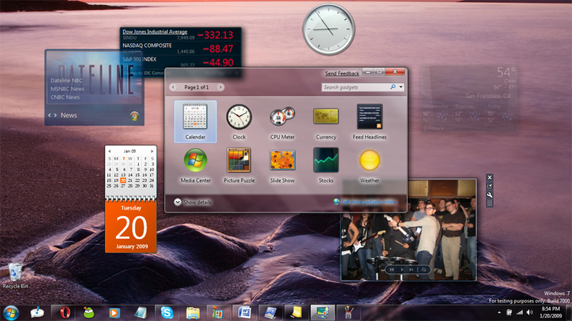
Task: Open the Start menu orb
Action: [x=11, y=313]
